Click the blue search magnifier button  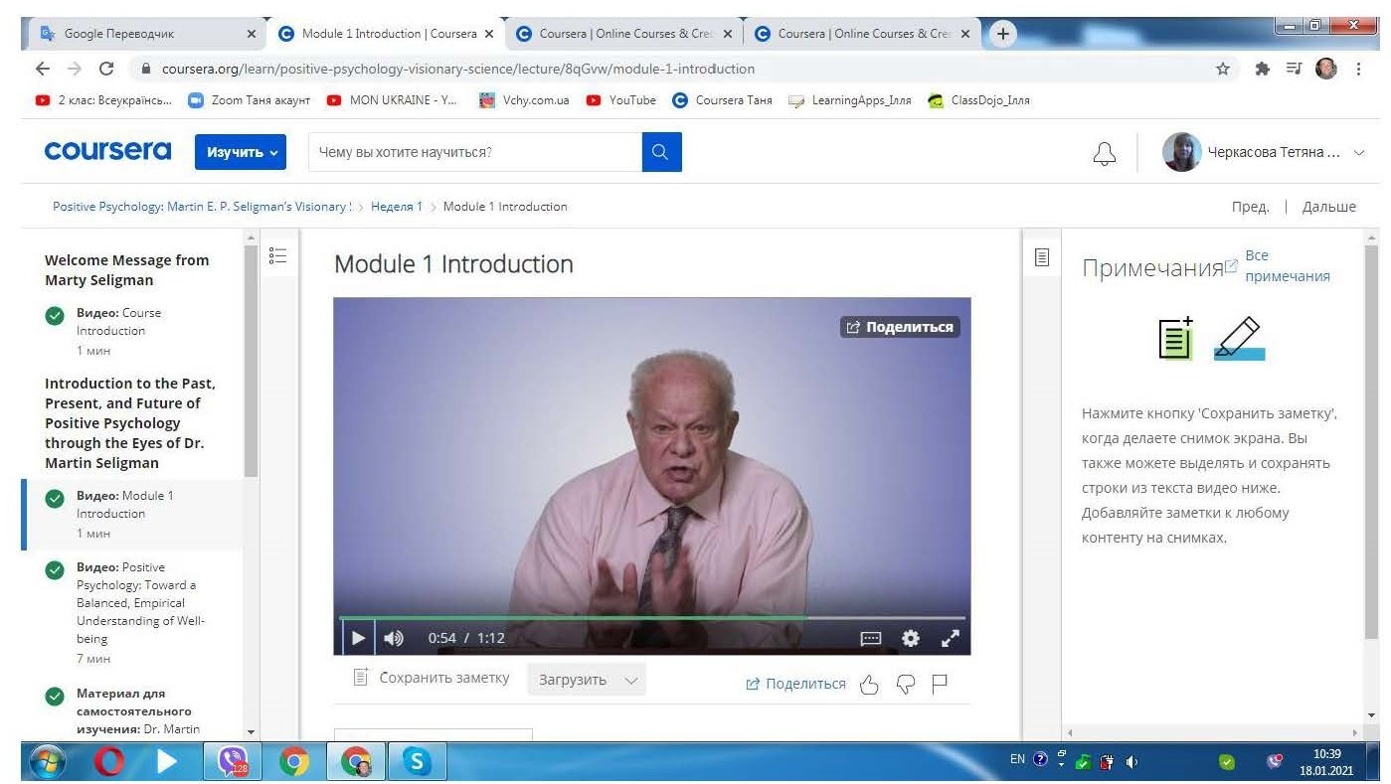662,152
